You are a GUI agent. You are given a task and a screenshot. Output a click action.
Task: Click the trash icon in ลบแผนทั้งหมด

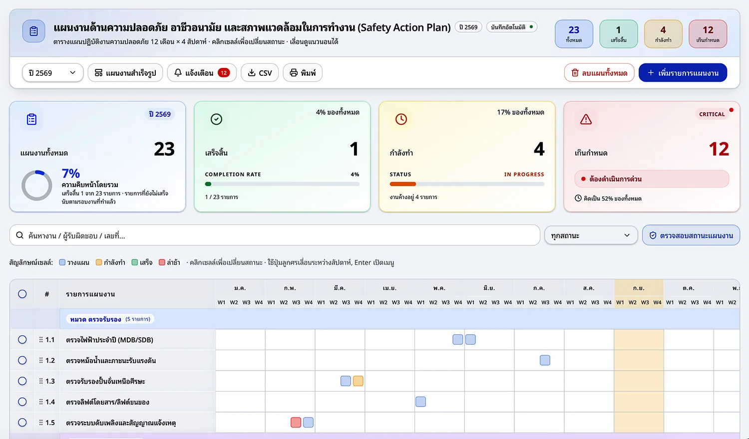coord(575,73)
